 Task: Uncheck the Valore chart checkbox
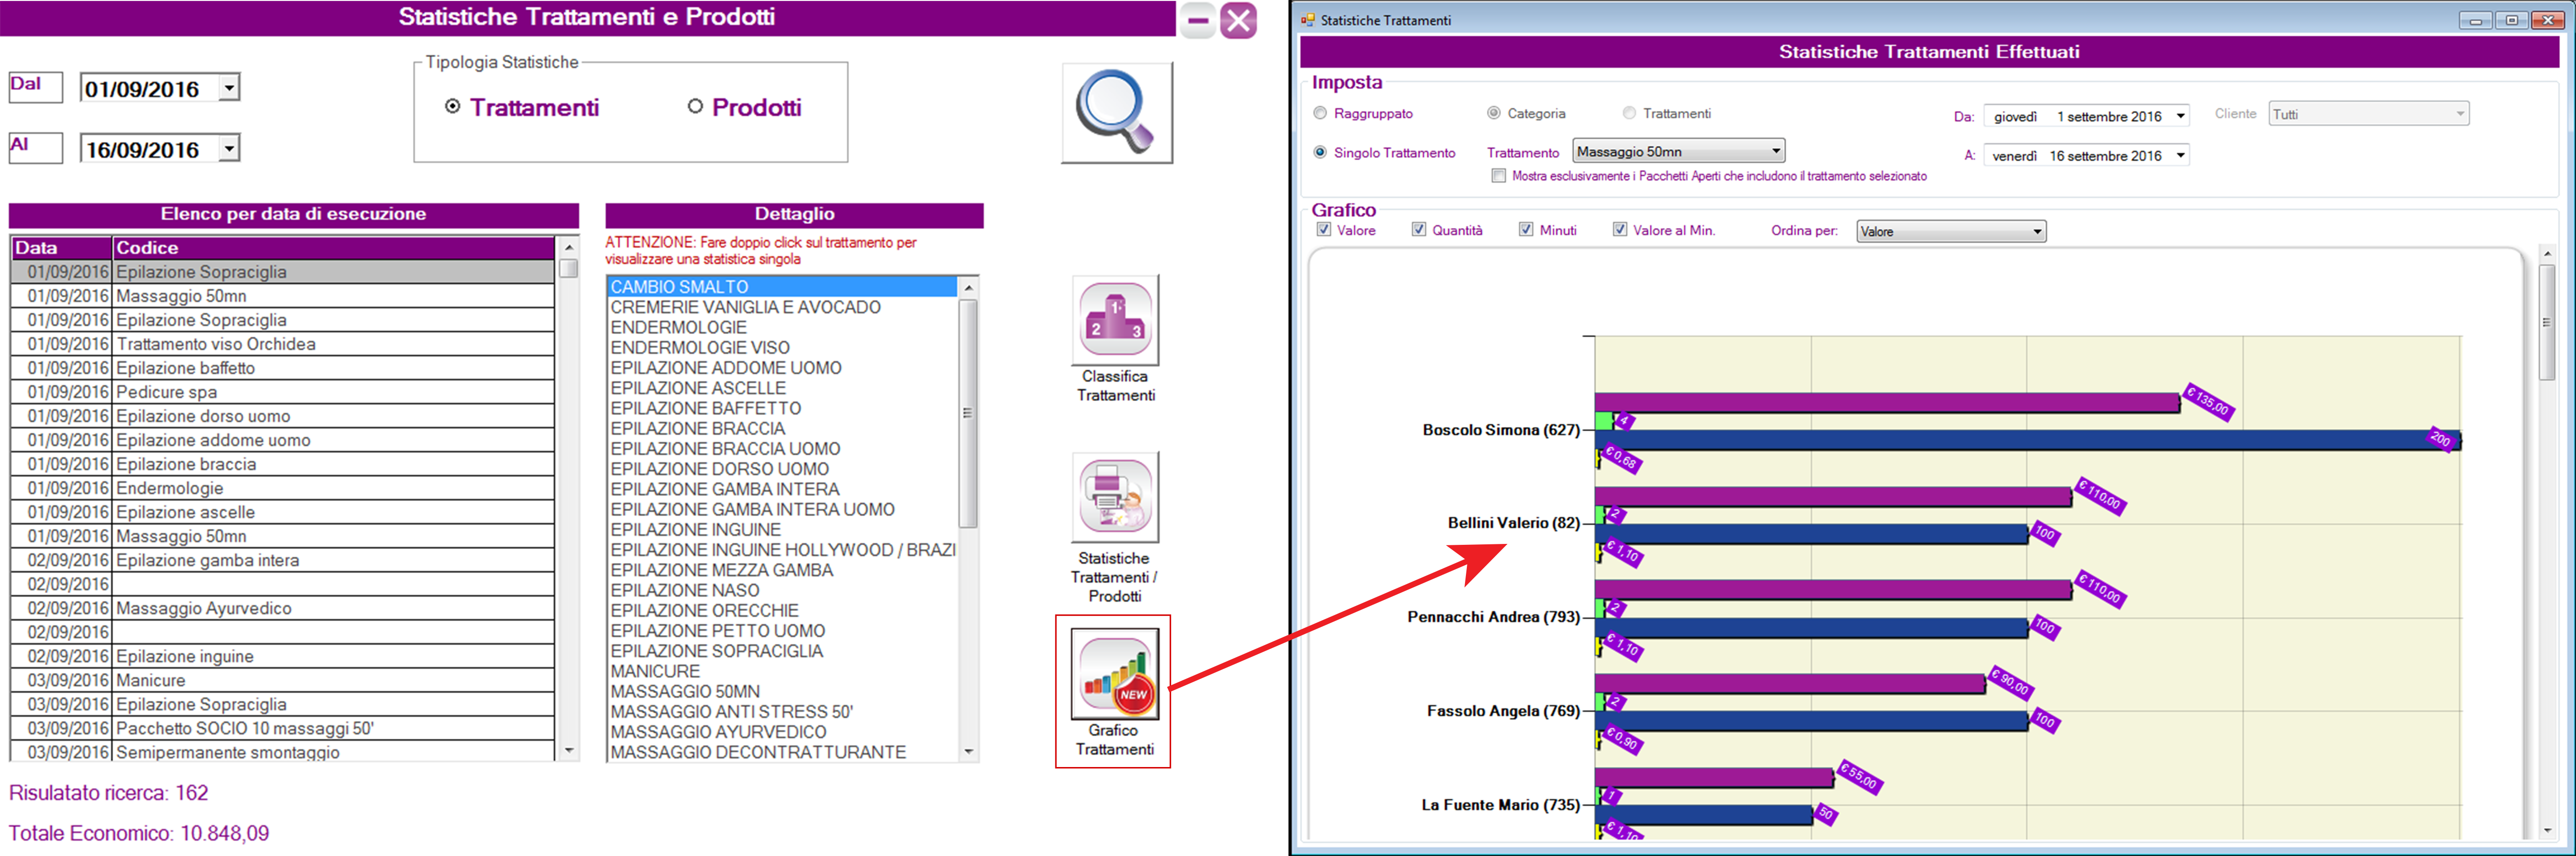coord(1324,230)
